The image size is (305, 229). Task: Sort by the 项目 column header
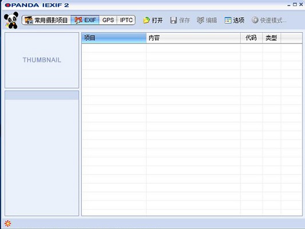(x=114, y=38)
